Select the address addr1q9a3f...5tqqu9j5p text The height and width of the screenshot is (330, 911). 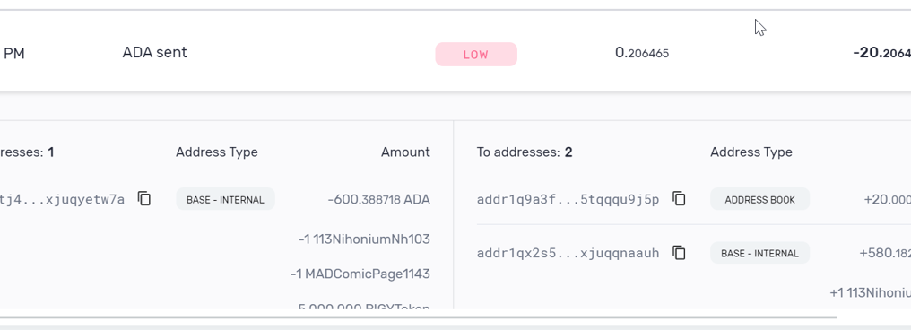[568, 200]
